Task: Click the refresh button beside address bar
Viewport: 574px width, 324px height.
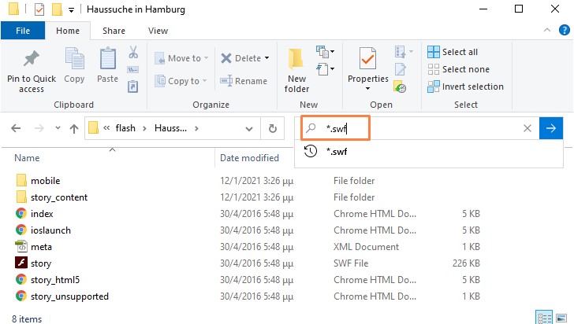Action: tap(273, 128)
